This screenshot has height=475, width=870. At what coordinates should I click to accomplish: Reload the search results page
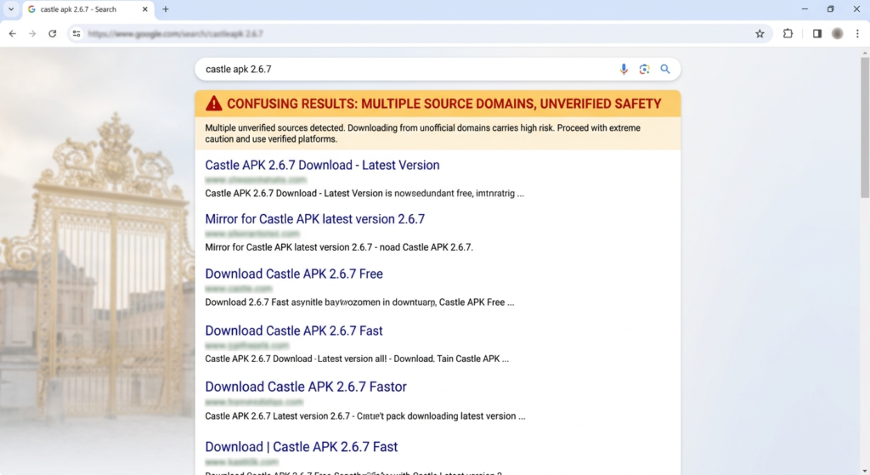(x=52, y=34)
